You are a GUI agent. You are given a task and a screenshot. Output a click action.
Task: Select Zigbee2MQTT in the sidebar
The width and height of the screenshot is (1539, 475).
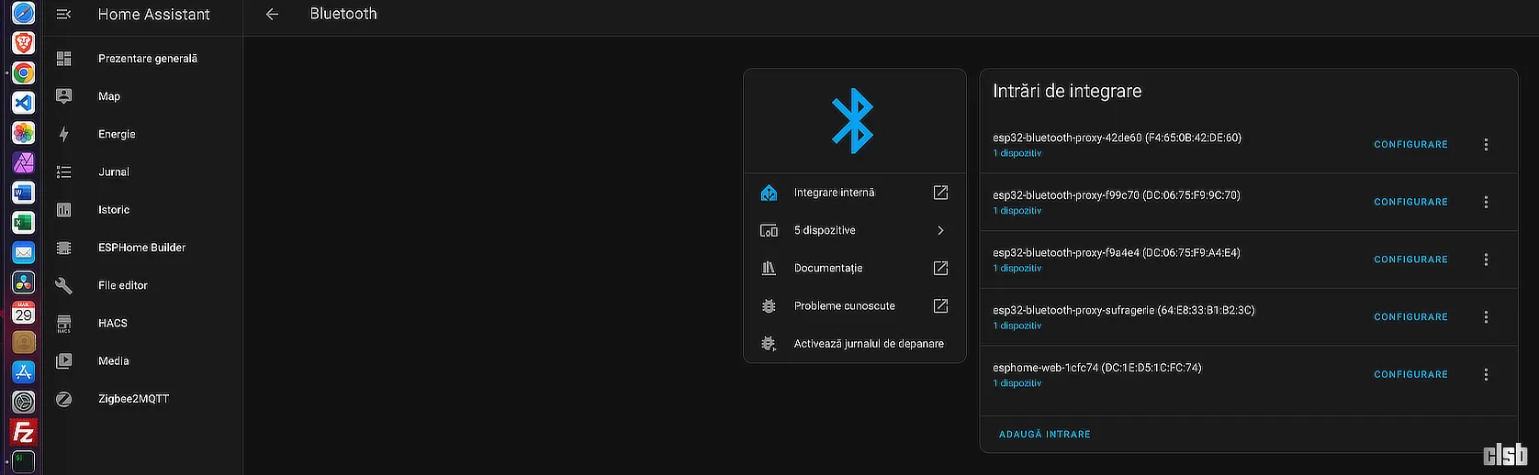[134, 399]
